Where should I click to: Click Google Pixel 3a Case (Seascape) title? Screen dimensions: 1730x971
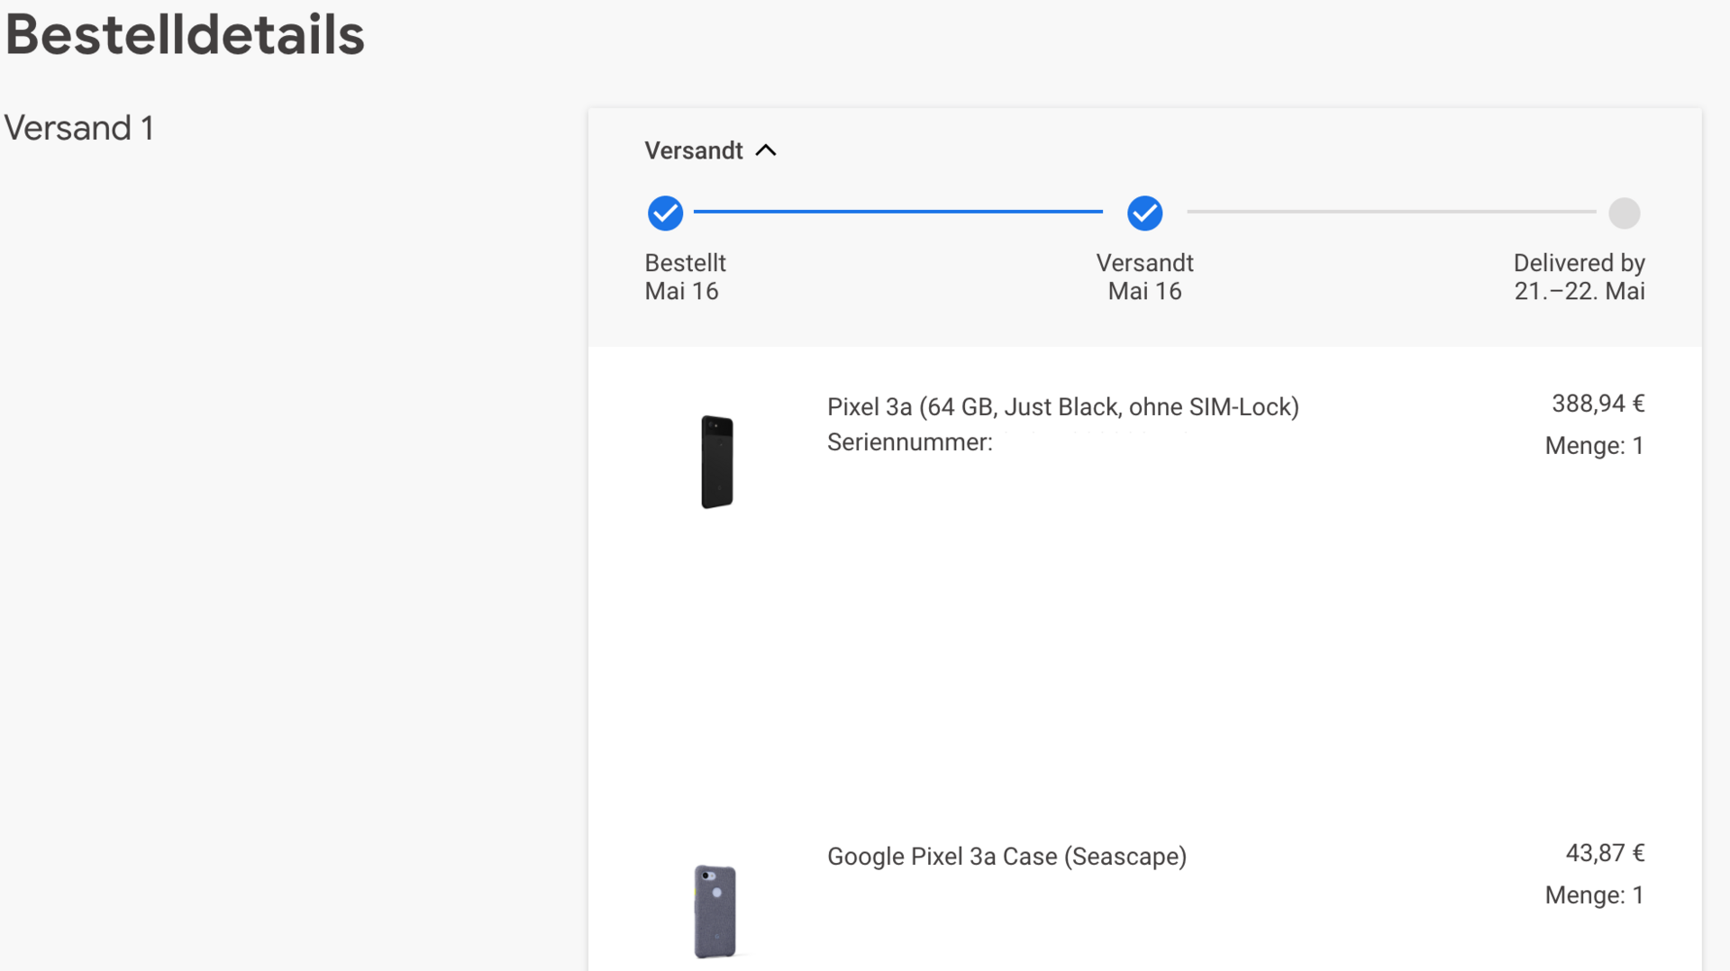click(x=1006, y=857)
